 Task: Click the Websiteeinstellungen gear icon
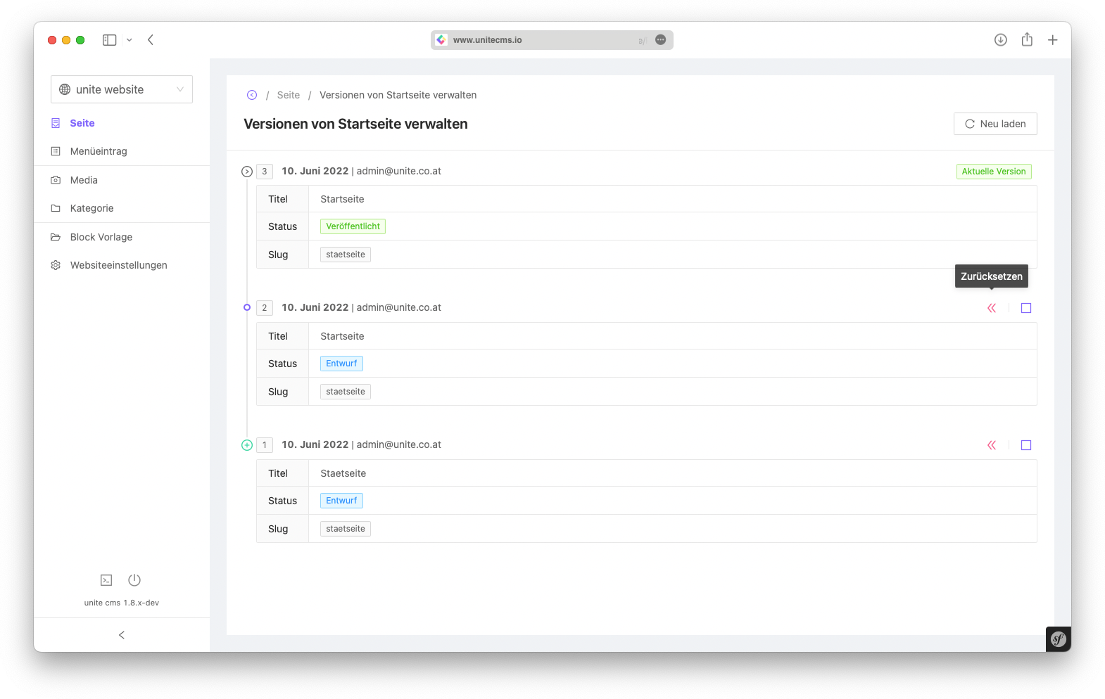[x=56, y=265]
